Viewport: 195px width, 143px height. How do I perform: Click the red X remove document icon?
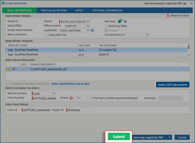click(14, 69)
